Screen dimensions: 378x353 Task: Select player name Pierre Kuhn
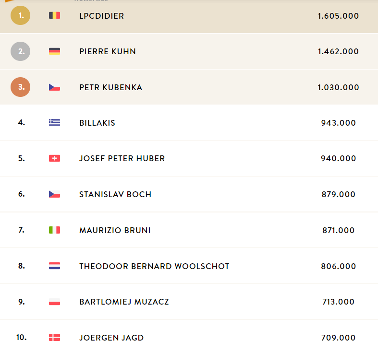tap(108, 51)
